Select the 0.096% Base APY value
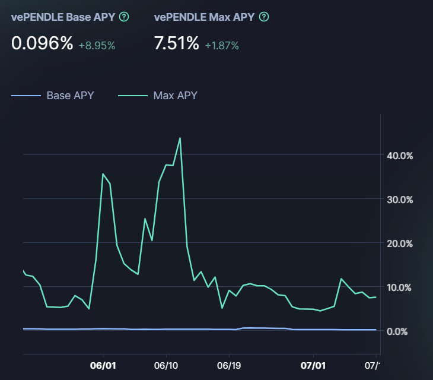 42,43
